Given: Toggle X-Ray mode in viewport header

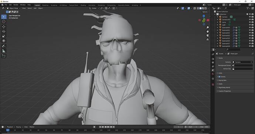Looking at the screenshot, I should coord(195,8).
